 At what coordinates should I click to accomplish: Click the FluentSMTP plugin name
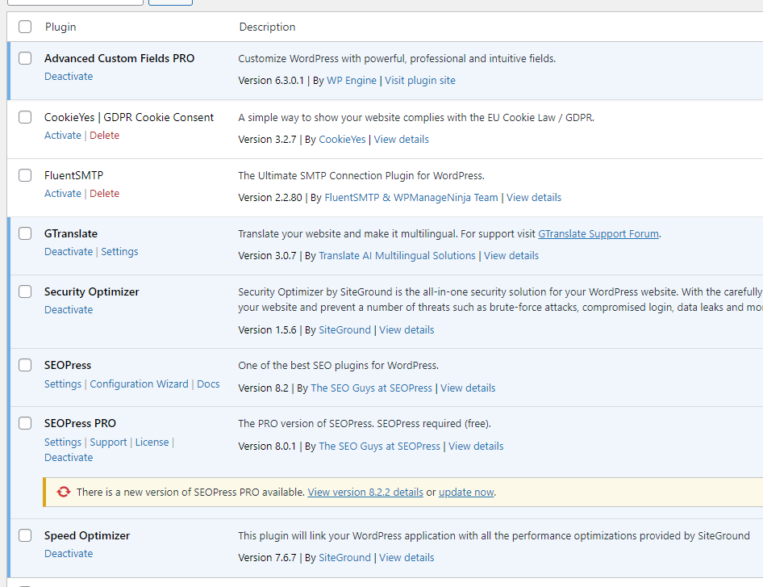(x=73, y=175)
